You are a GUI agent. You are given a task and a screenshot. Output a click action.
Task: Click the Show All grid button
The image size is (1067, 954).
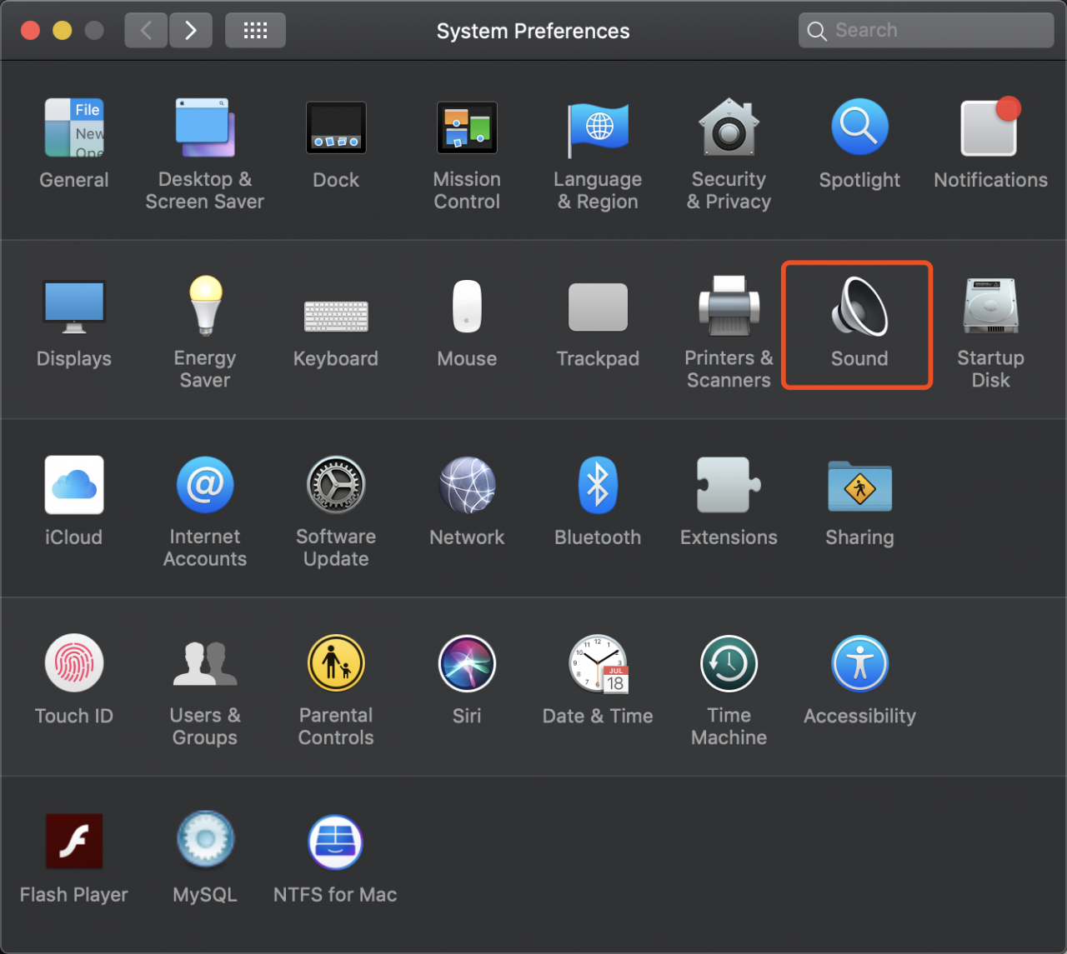255,31
